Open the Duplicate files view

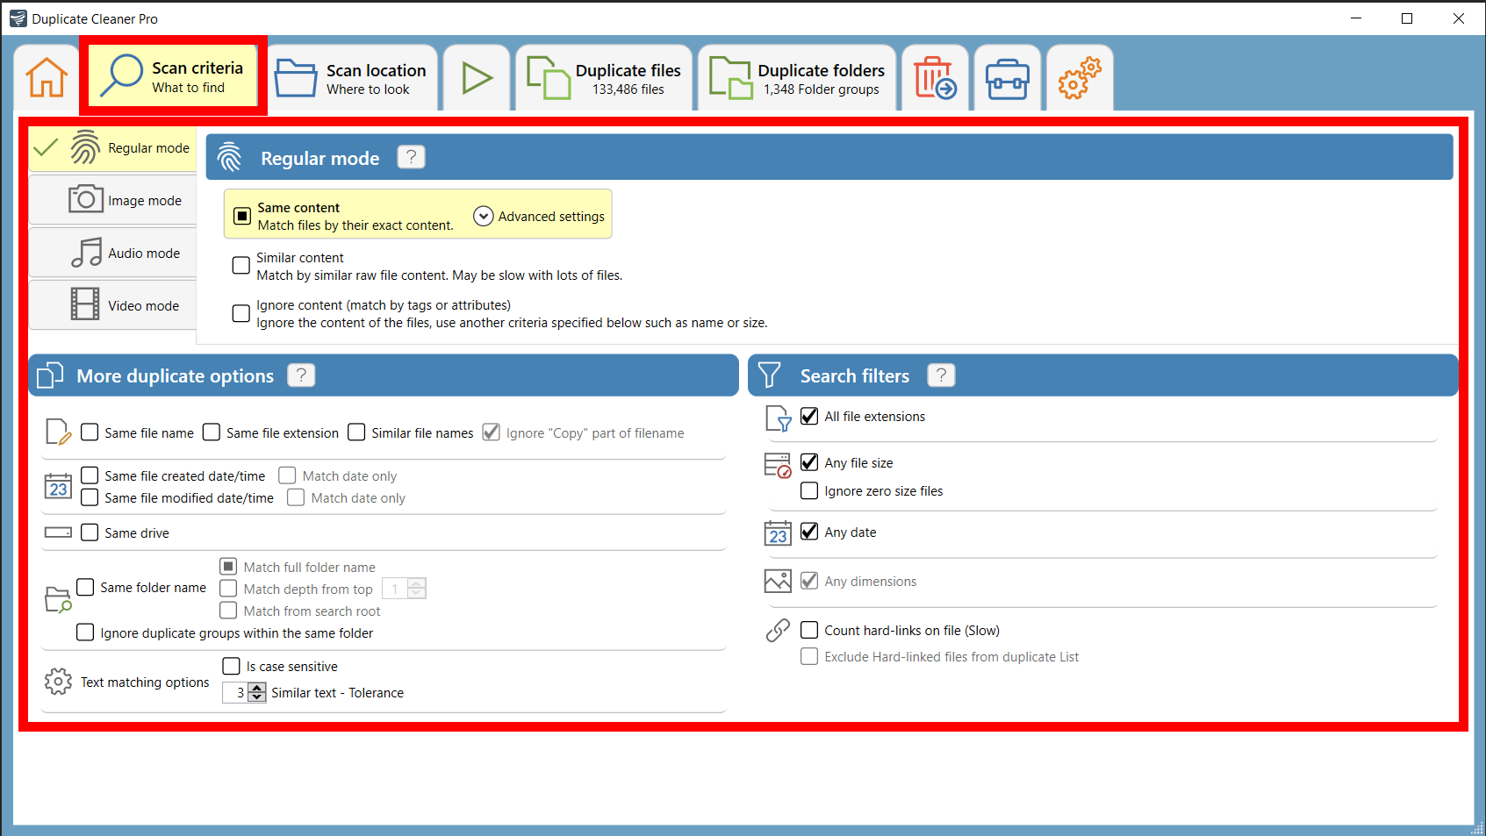[x=604, y=77]
